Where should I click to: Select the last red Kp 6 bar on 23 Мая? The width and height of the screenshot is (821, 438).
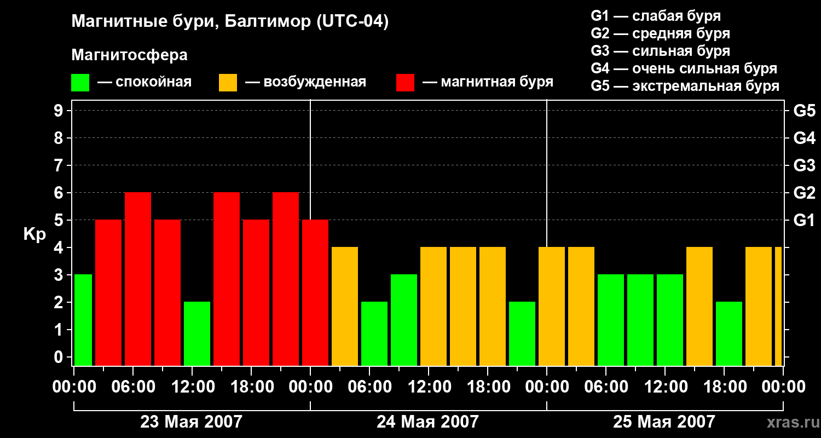click(x=286, y=279)
